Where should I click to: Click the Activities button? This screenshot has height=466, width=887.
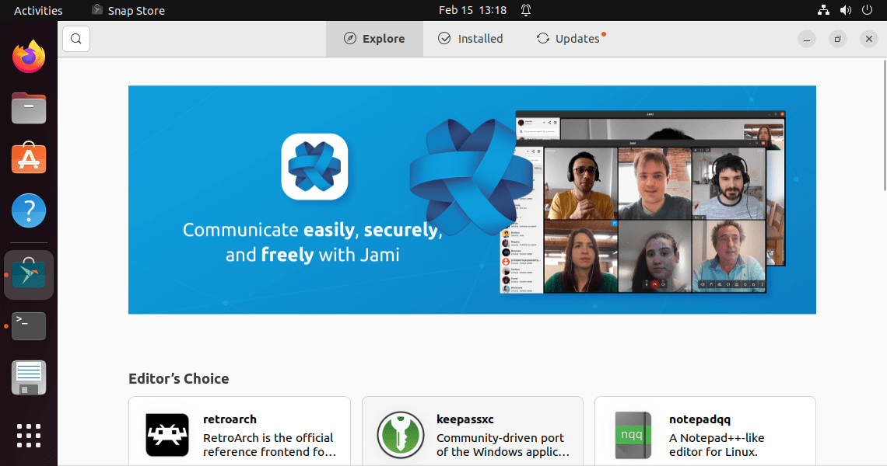38,10
